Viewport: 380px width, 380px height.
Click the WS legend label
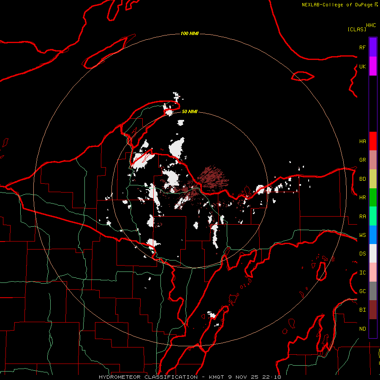coord(362,235)
